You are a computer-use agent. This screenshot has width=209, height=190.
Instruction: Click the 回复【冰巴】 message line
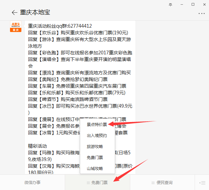pyautogui.click(x=80, y=109)
